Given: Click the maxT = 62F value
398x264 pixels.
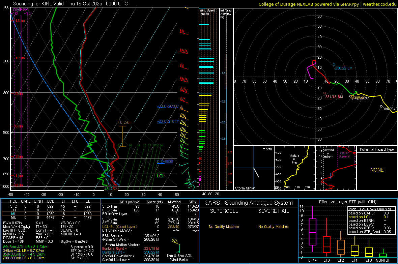Looking at the screenshot, I should click(x=45, y=234).
